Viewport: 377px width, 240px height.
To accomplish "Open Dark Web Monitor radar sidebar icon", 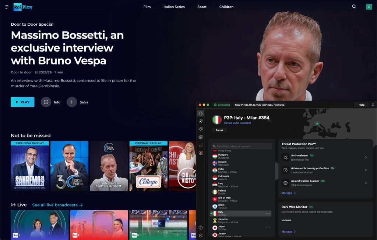I will 201,137.
